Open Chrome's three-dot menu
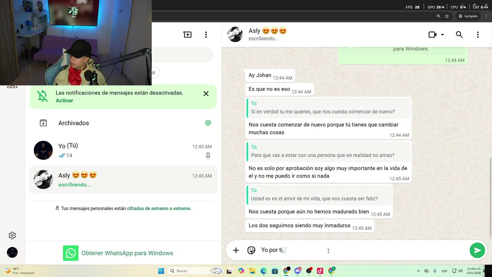 coord(487,16)
